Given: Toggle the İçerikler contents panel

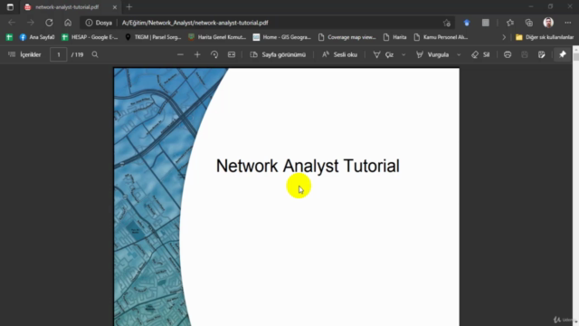Looking at the screenshot, I should coord(24,54).
